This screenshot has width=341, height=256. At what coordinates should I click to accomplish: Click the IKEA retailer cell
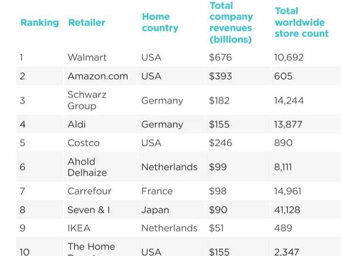[x=79, y=228]
